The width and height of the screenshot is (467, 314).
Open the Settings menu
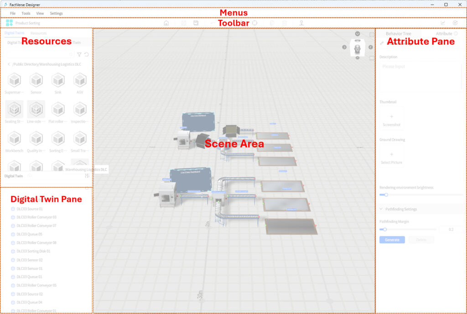56,13
